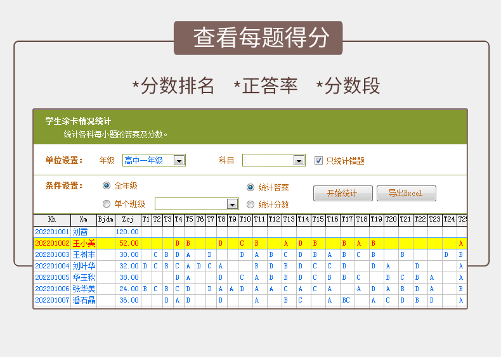Viewport: 501px width, 357px height.
Task: Select the 全年级 radio button
Action: (x=107, y=186)
